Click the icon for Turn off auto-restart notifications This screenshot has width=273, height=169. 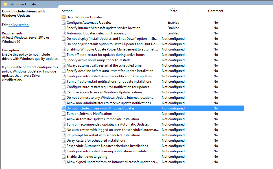[x=64, y=82]
